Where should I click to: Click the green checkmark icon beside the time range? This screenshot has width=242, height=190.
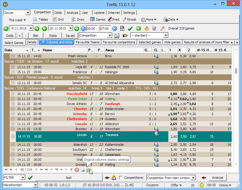click(130, 29)
